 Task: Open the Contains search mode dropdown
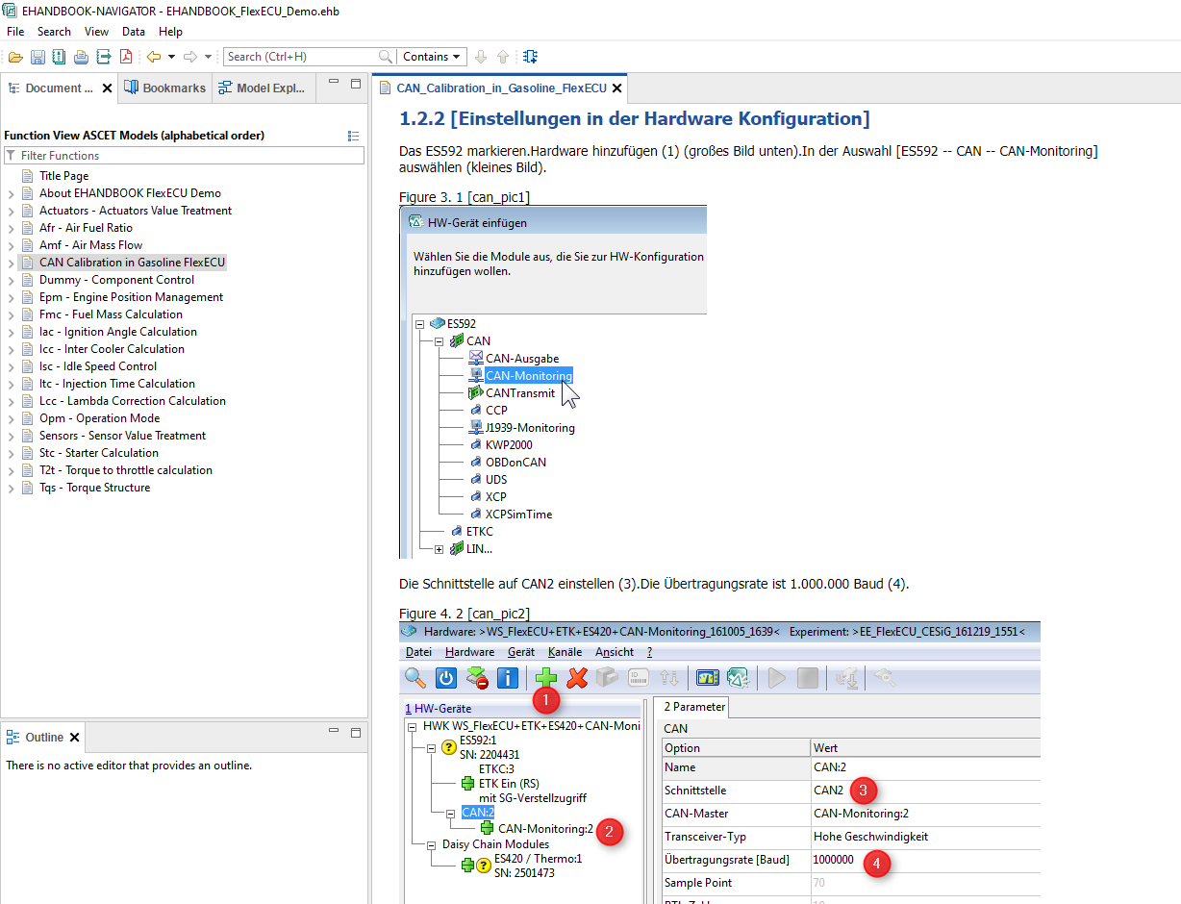coord(432,57)
